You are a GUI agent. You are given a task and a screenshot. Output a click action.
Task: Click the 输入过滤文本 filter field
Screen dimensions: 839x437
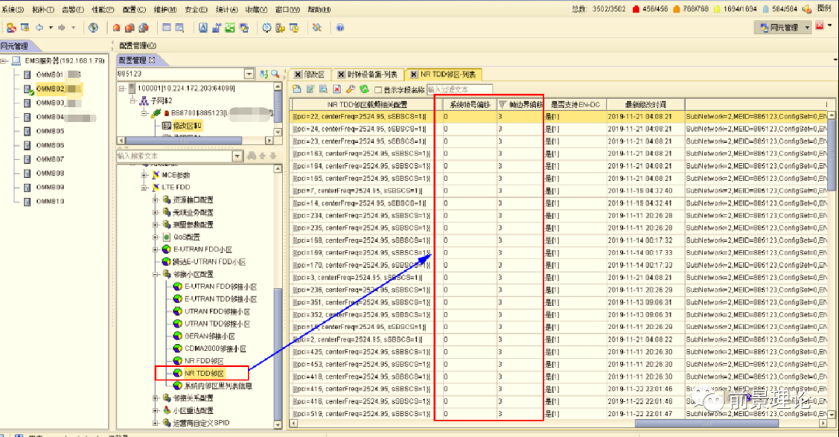(x=458, y=90)
